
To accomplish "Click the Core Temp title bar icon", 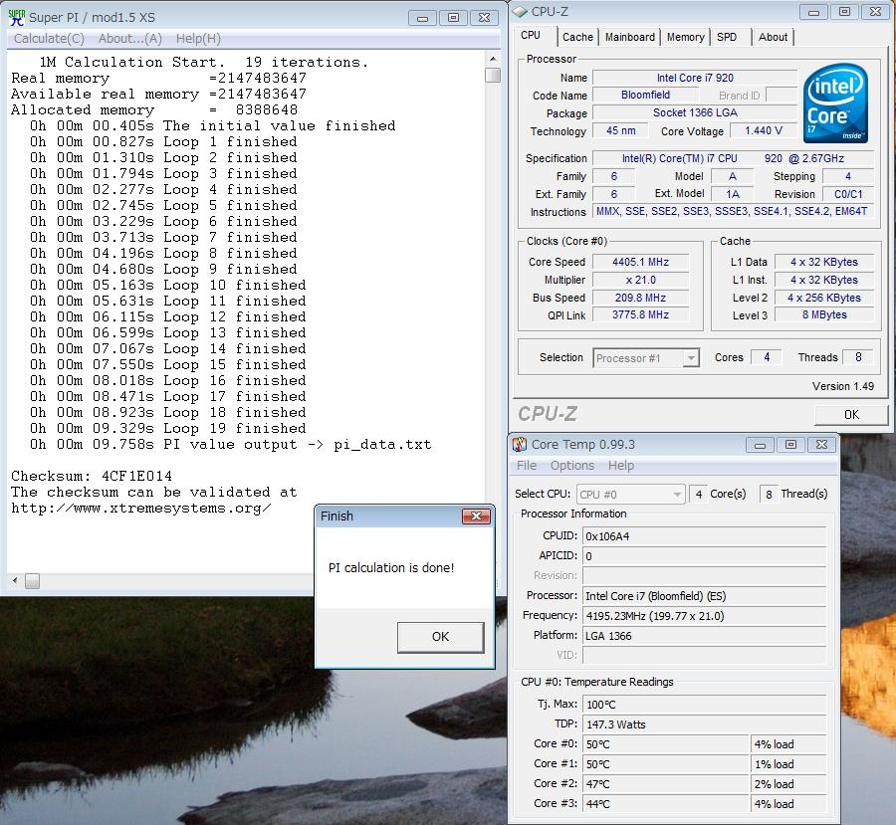I will pyautogui.click(x=520, y=444).
